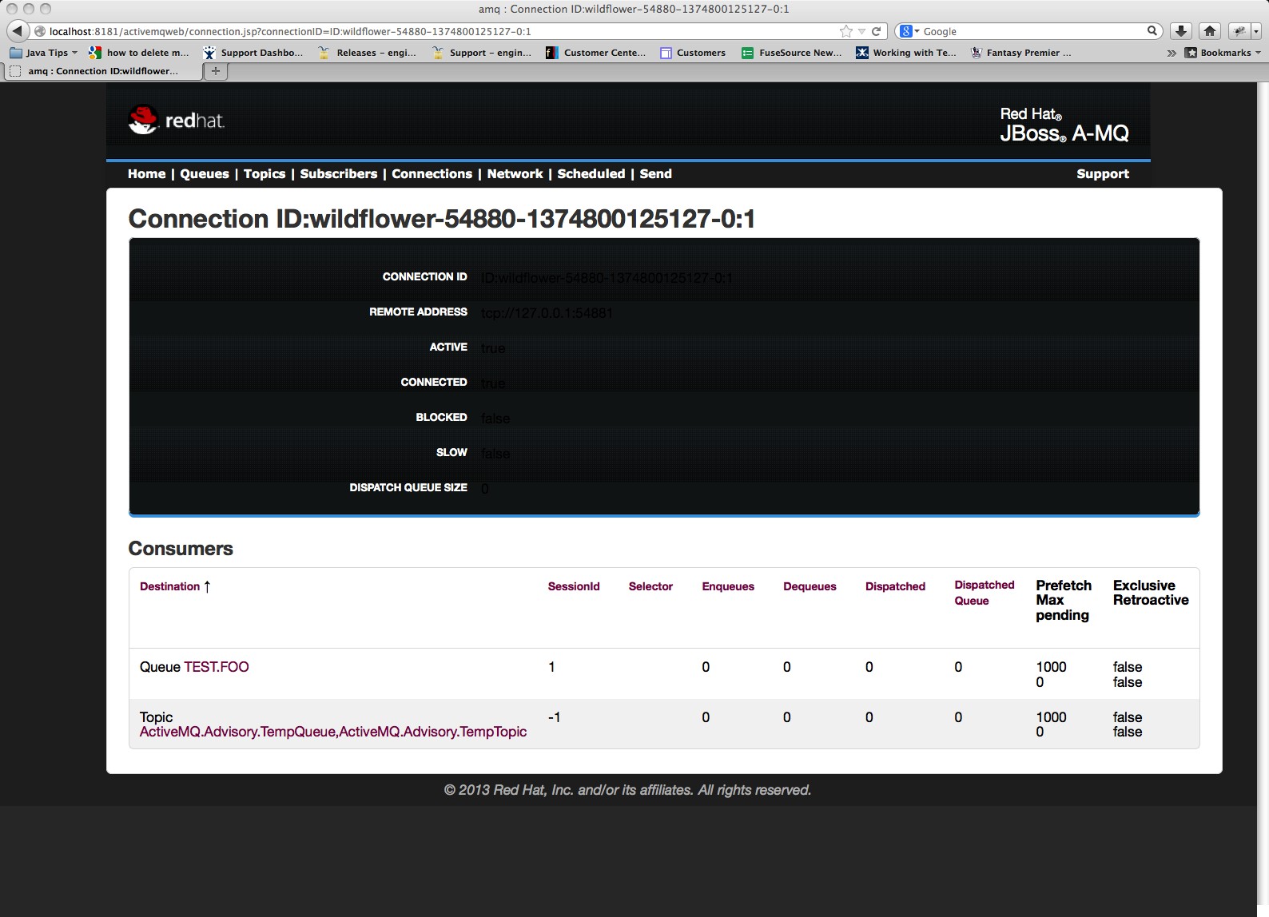The height and width of the screenshot is (917, 1269).
Task: Sort consumers by SessionId
Action: click(x=574, y=586)
